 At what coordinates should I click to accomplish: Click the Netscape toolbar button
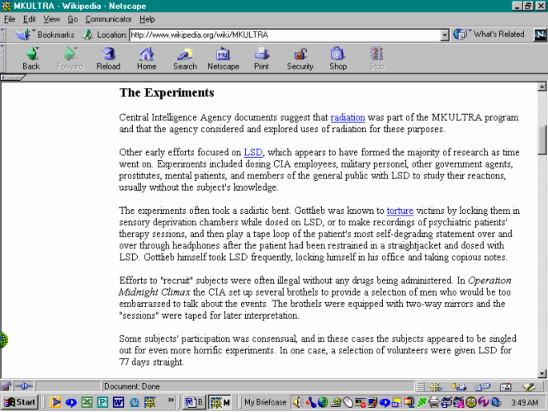click(x=223, y=58)
